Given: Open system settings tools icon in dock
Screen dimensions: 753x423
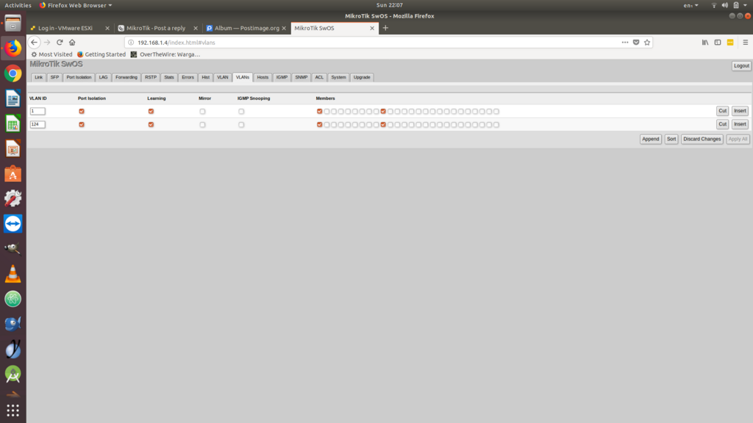Looking at the screenshot, I should pos(13,198).
